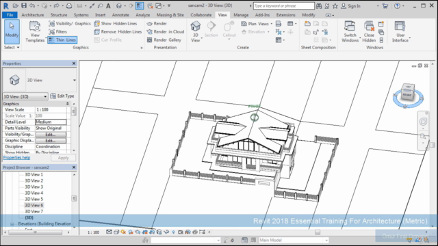Click Show Hidden Lines tool
Viewport: 438px width, 246px height.
(x=116, y=24)
